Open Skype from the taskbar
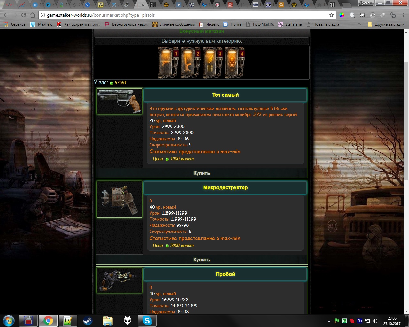The height and width of the screenshot is (327, 409). [x=147, y=321]
